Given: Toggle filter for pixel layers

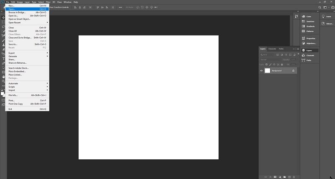Looking at the screenshot, I should (278, 55).
